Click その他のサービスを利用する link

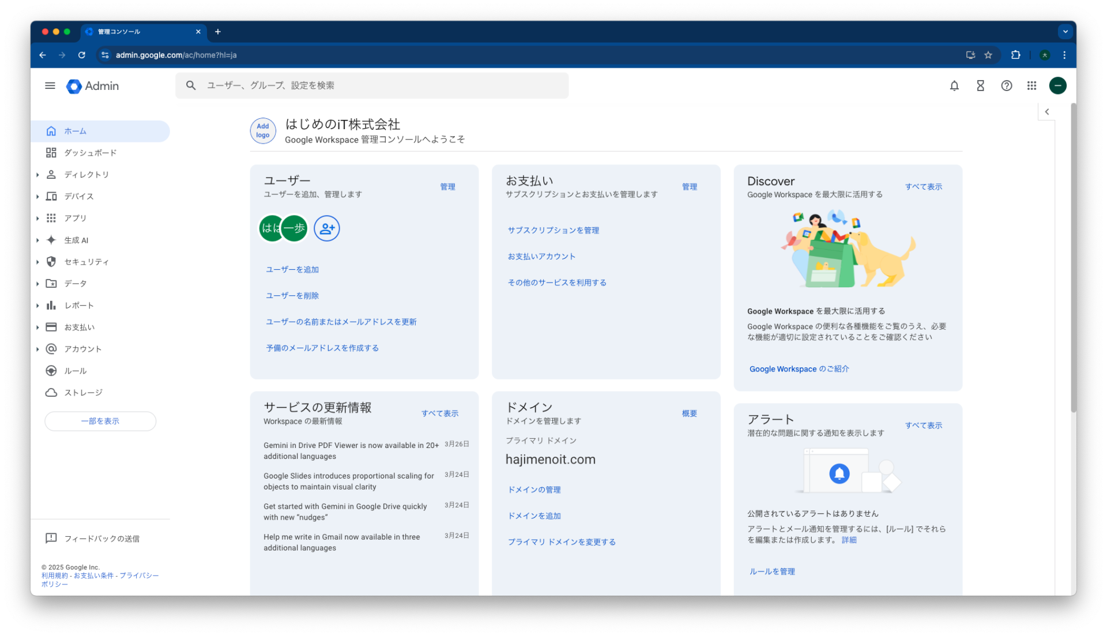tap(557, 283)
